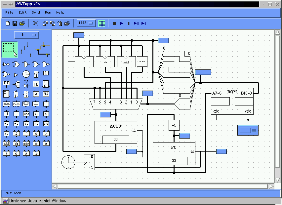The image size is (282, 205).
Task: Open the 100% zoom dropdown
Action: (x=86, y=23)
